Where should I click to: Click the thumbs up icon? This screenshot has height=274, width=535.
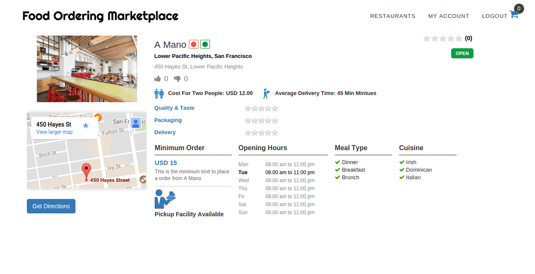coord(157,79)
